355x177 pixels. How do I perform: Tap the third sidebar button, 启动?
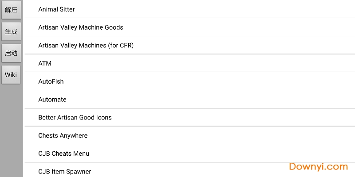pos(11,53)
